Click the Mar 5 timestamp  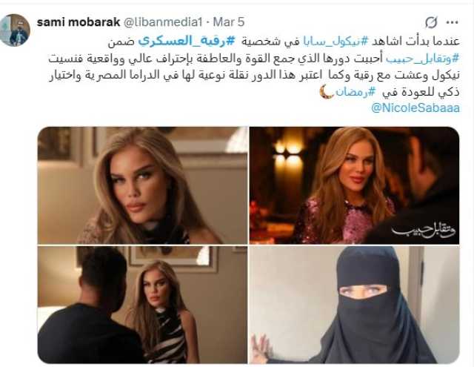coord(229,22)
